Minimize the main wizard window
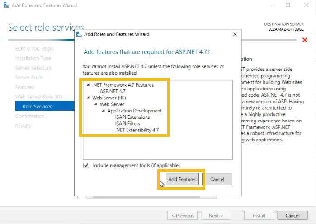This screenshot has width=316, height=224. click(x=269, y=5)
